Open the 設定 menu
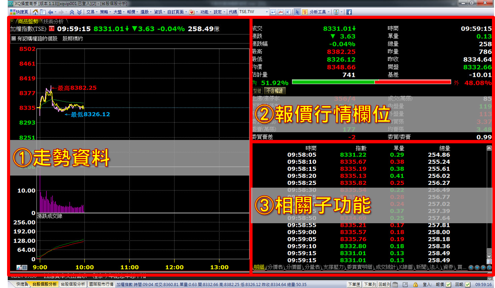 pyautogui.click(x=220, y=12)
